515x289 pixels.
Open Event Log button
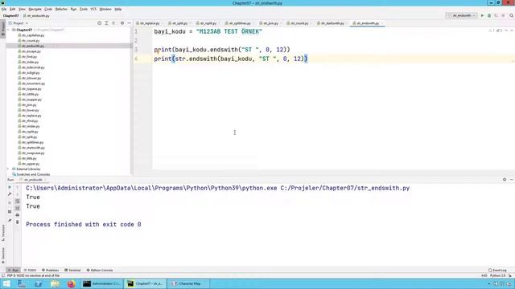coord(497,271)
